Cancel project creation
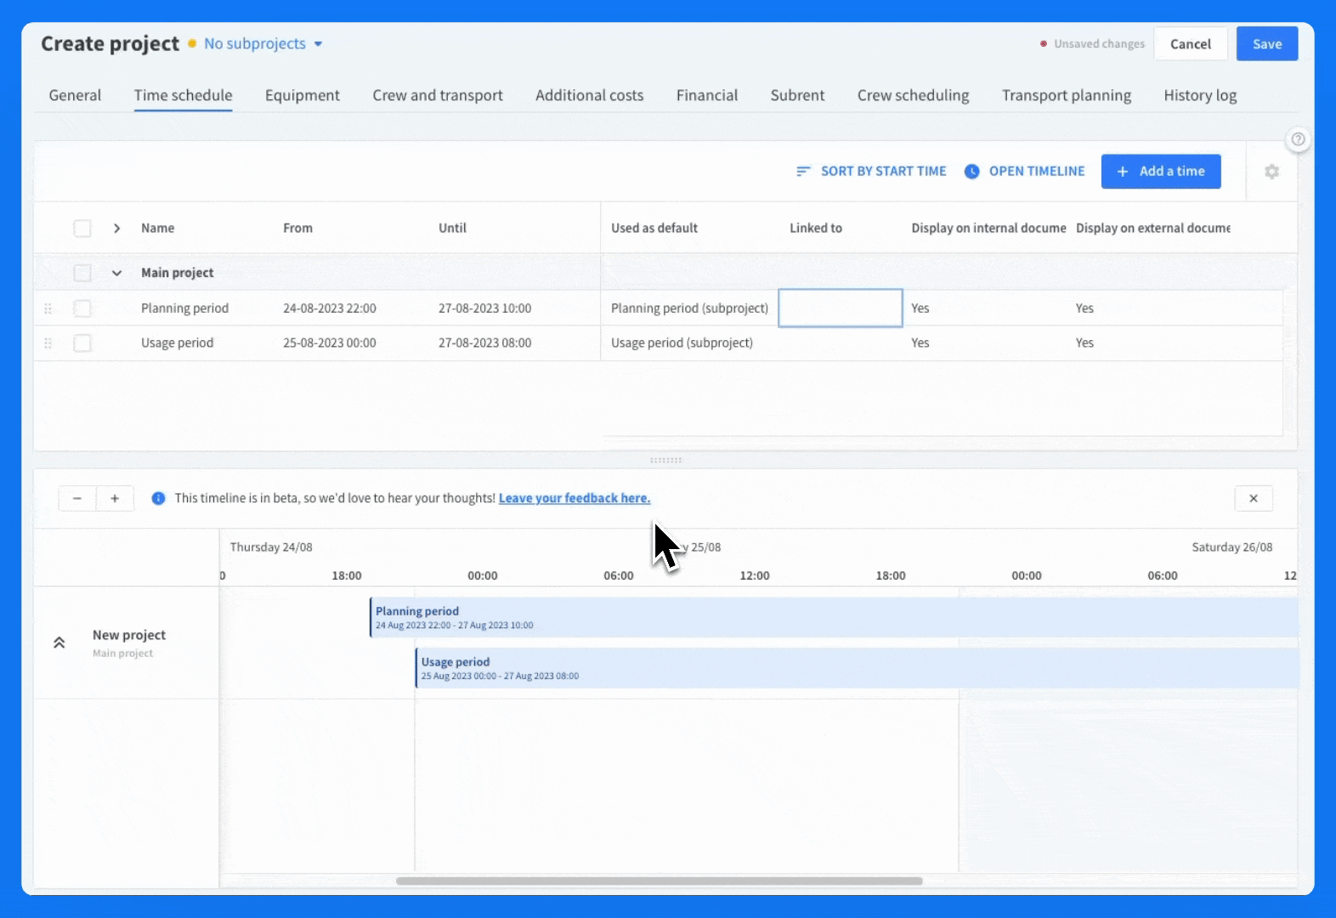The height and width of the screenshot is (918, 1336). click(x=1191, y=44)
